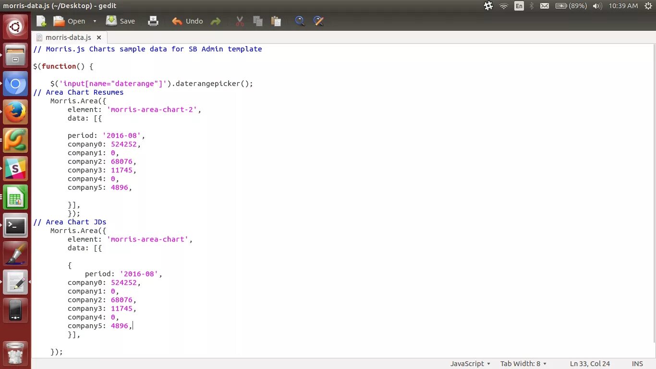Viewport: 656px width, 369px height.
Task: Open Terminal from launcher
Action: (x=15, y=225)
